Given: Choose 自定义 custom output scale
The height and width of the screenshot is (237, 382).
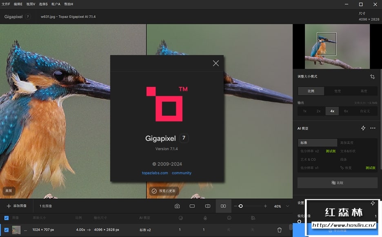Looking at the screenshot, I should pos(365,111).
